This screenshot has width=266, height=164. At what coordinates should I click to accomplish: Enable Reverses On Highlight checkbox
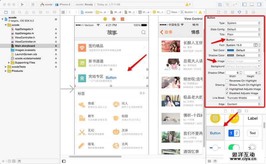(227, 80)
